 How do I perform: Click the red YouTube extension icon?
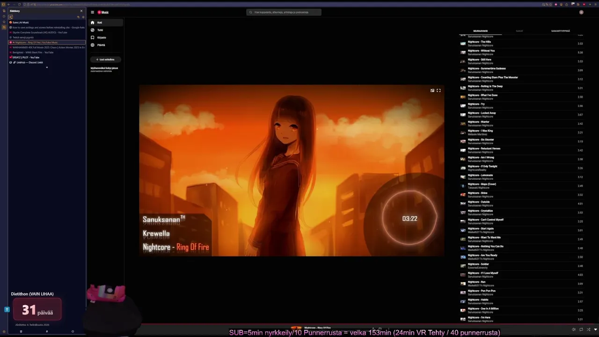584,4
